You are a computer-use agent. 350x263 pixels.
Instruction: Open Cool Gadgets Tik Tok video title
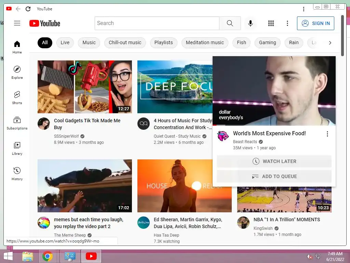(x=87, y=124)
